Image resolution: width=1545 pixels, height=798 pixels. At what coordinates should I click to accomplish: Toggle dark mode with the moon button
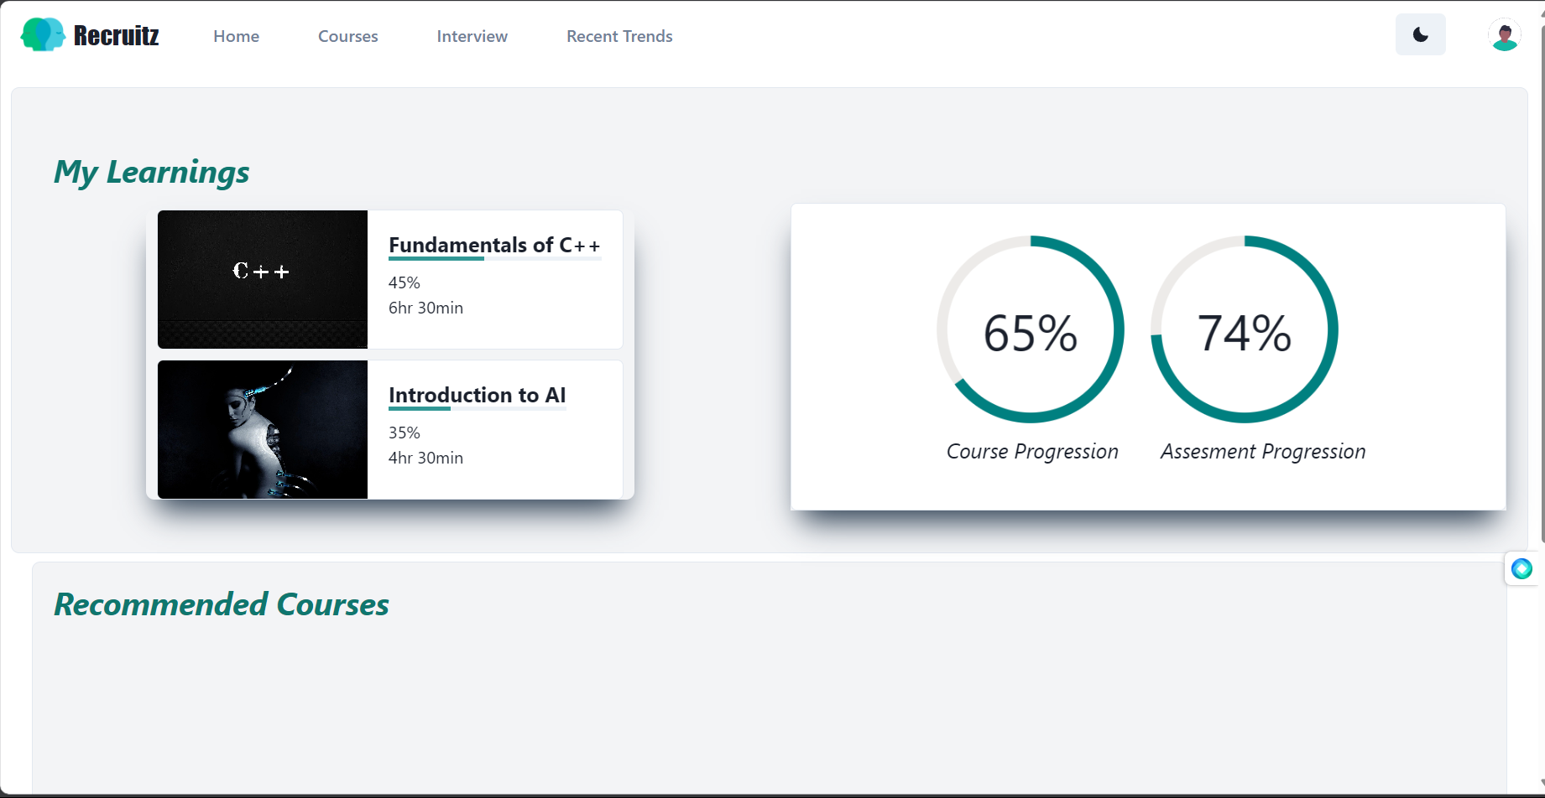pos(1420,35)
